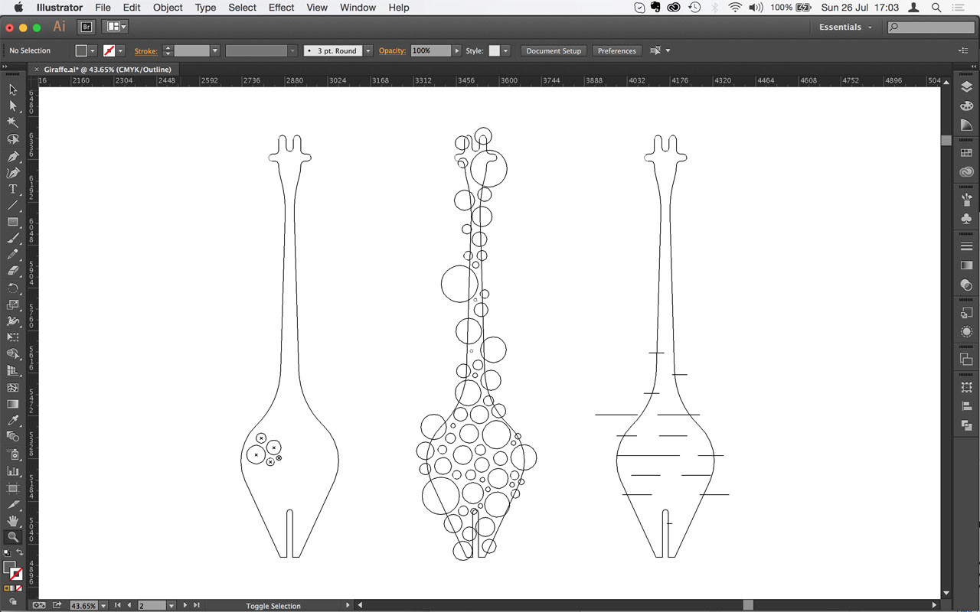The image size is (980, 612).
Task: Open the Layers panel icon
Action: tap(966, 86)
